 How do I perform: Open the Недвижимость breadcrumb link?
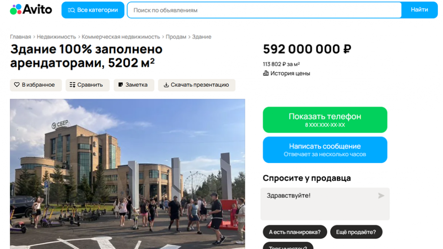point(56,37)
